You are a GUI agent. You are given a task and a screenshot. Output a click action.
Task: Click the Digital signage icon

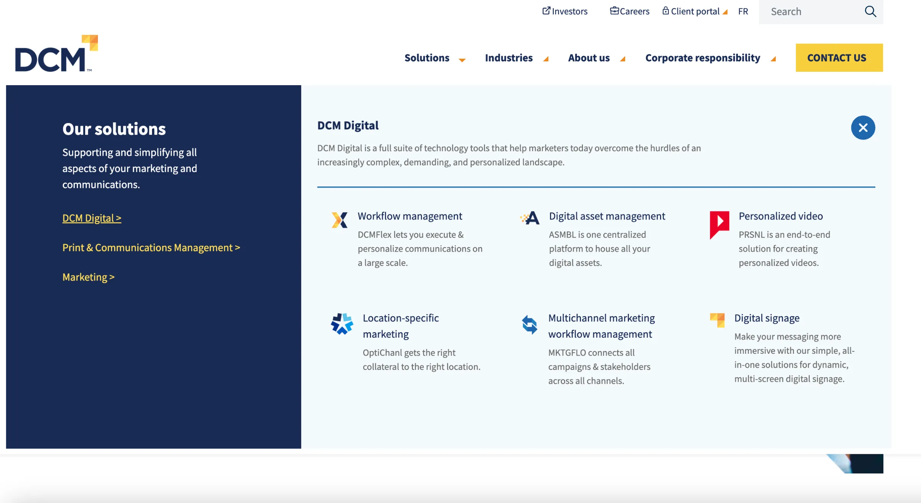(x=717, y=320)
